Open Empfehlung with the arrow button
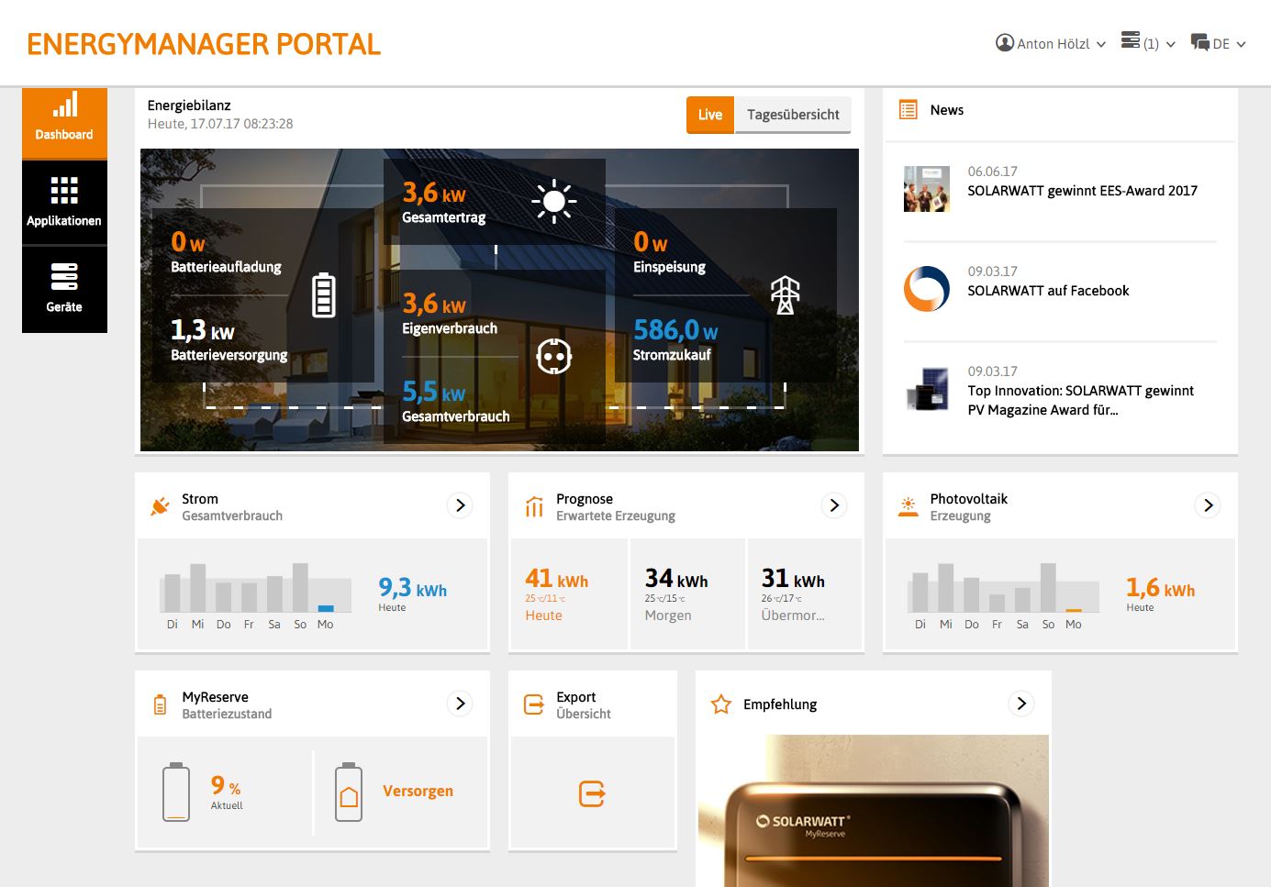 pos(1021,704)
